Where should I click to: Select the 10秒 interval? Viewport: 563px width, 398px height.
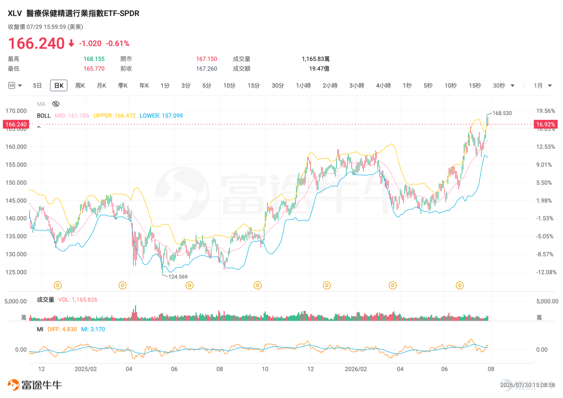(451, 86)
